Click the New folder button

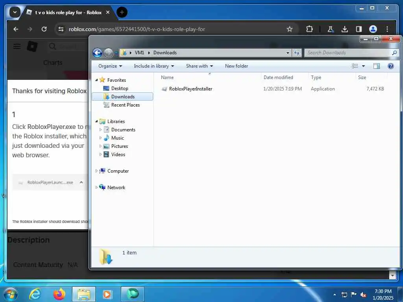point(237,66)
